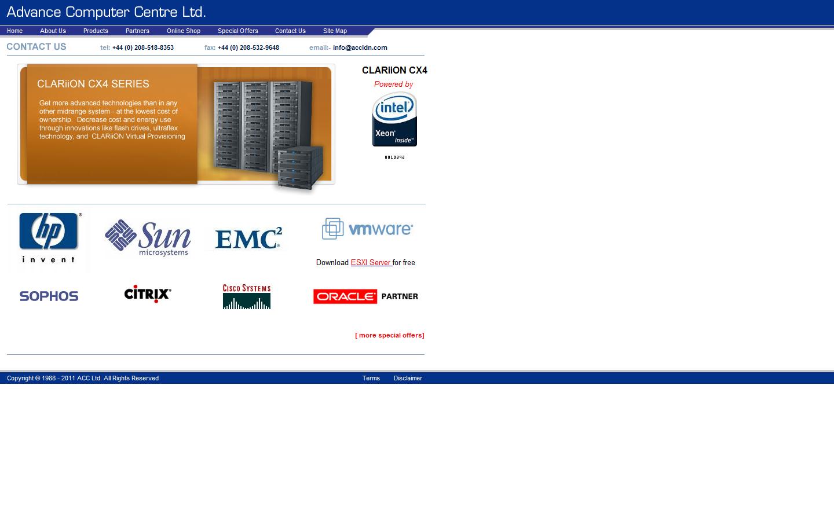Switch to the Contact Us page
Viewport: 834px width, 521px height.
[x=290, y=31]
